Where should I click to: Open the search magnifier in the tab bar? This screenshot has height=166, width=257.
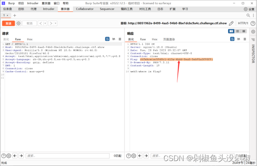[248, 15]
